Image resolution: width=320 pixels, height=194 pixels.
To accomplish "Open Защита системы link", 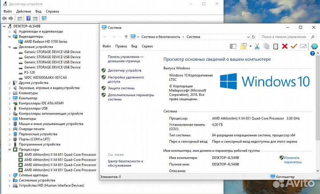I will [x=121, y=88].
